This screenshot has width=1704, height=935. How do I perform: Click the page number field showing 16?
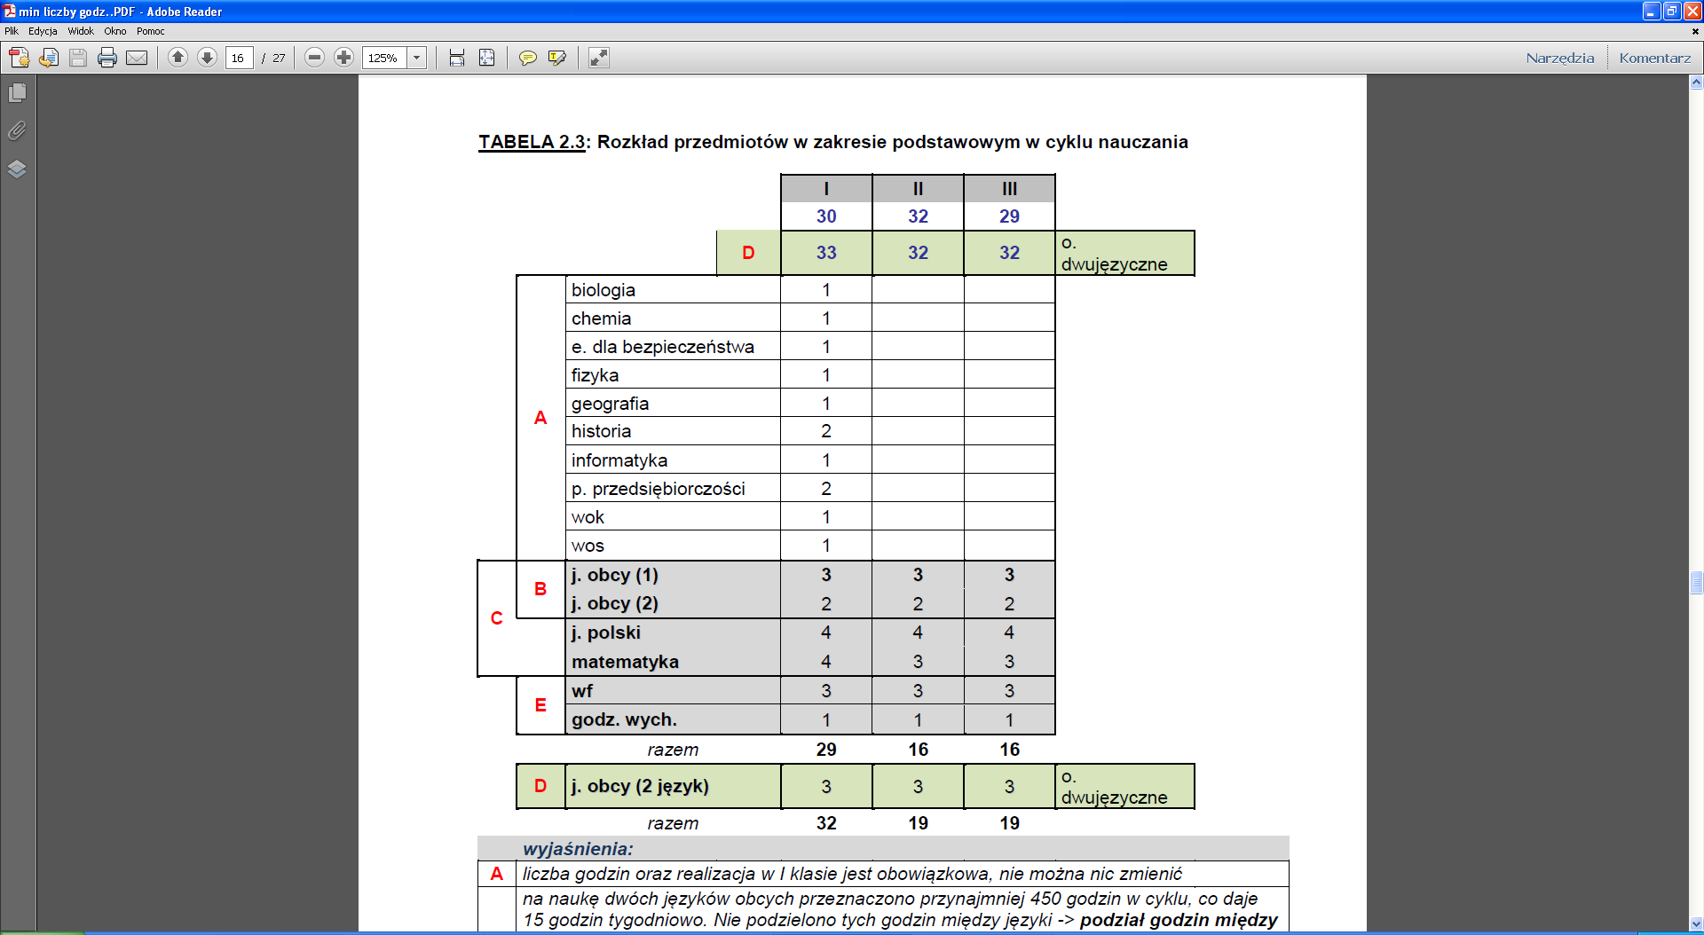tap(239, 58)
